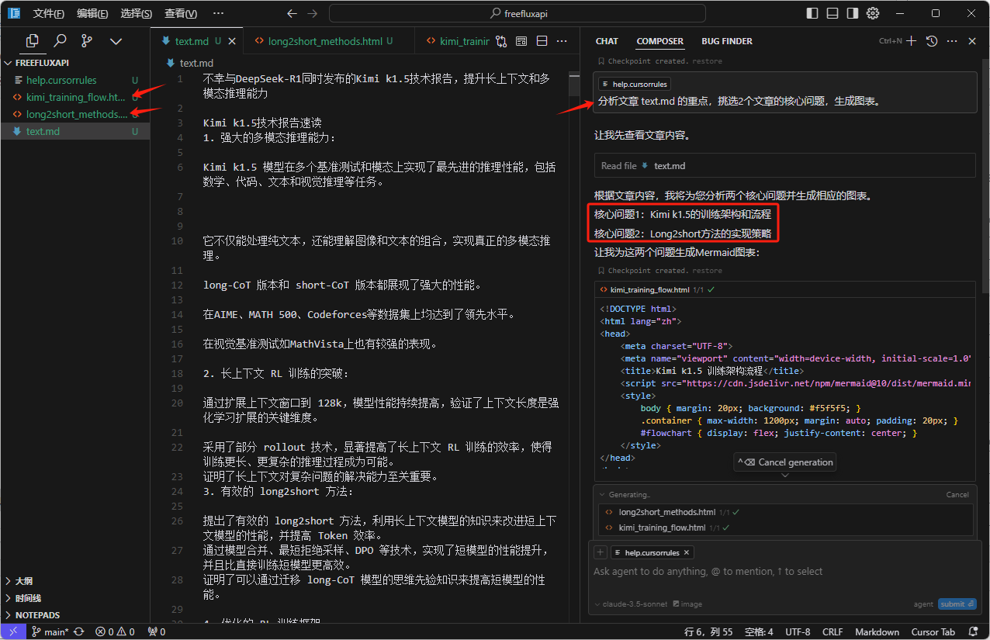Toggle the primary sidebar layout button
The width and height of the screenshot is (990, 640).
pyautogui.click(x=812, y=13)
